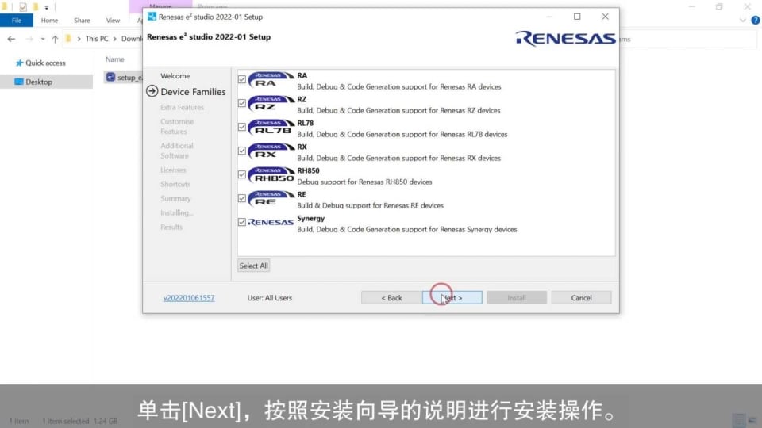Click the Extra Features step
This screenshot has width=762, height=428.
point(182,107)
